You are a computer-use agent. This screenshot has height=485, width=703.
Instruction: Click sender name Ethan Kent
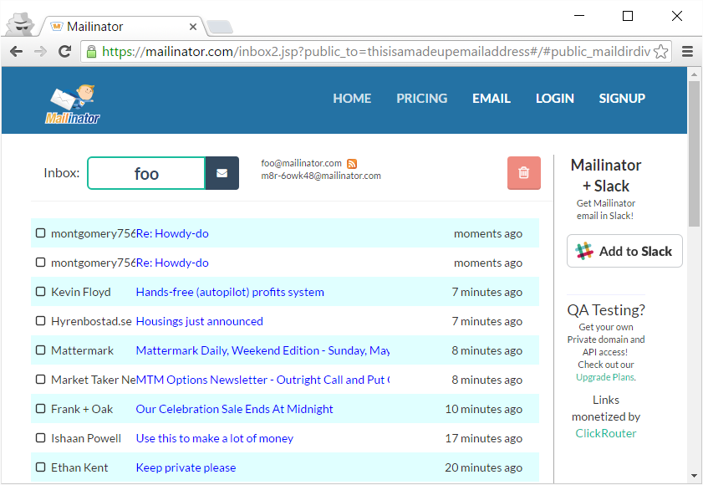coord(79,467)
